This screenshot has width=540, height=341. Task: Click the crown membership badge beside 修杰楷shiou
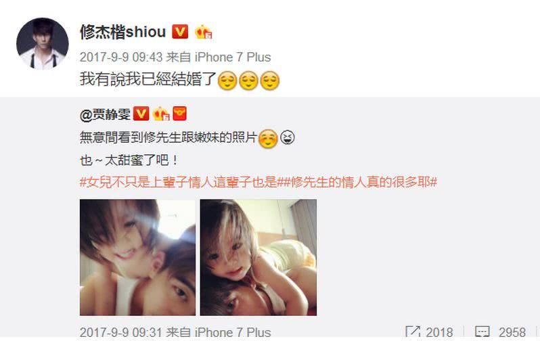click(x=203, y=32)
